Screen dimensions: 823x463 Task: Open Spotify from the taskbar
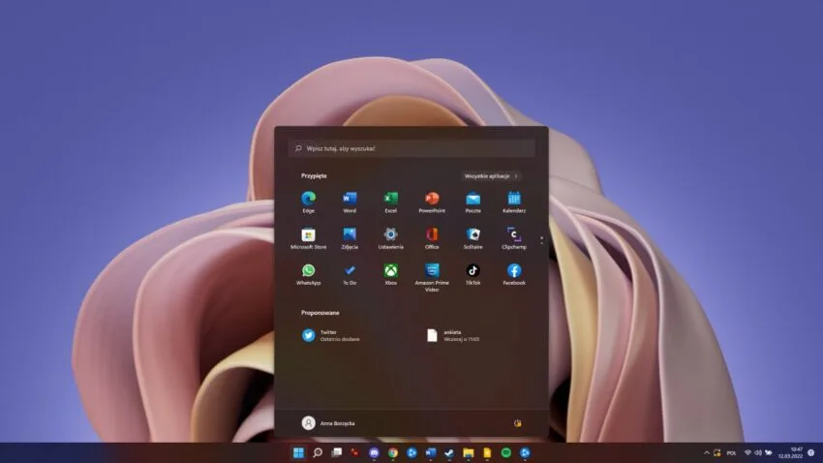[506, 452]
